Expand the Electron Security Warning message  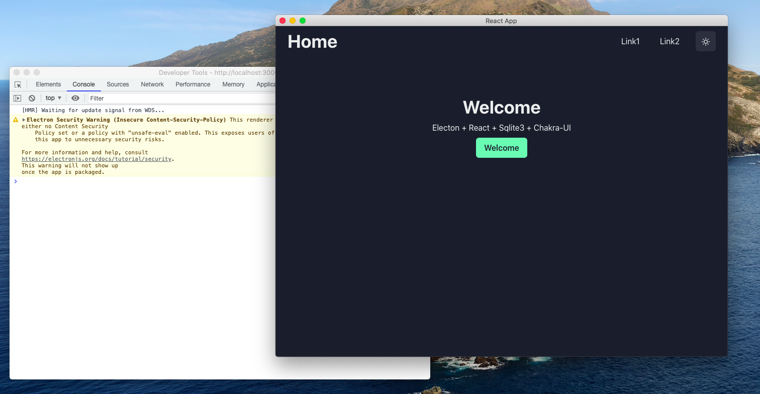[24, 120]
